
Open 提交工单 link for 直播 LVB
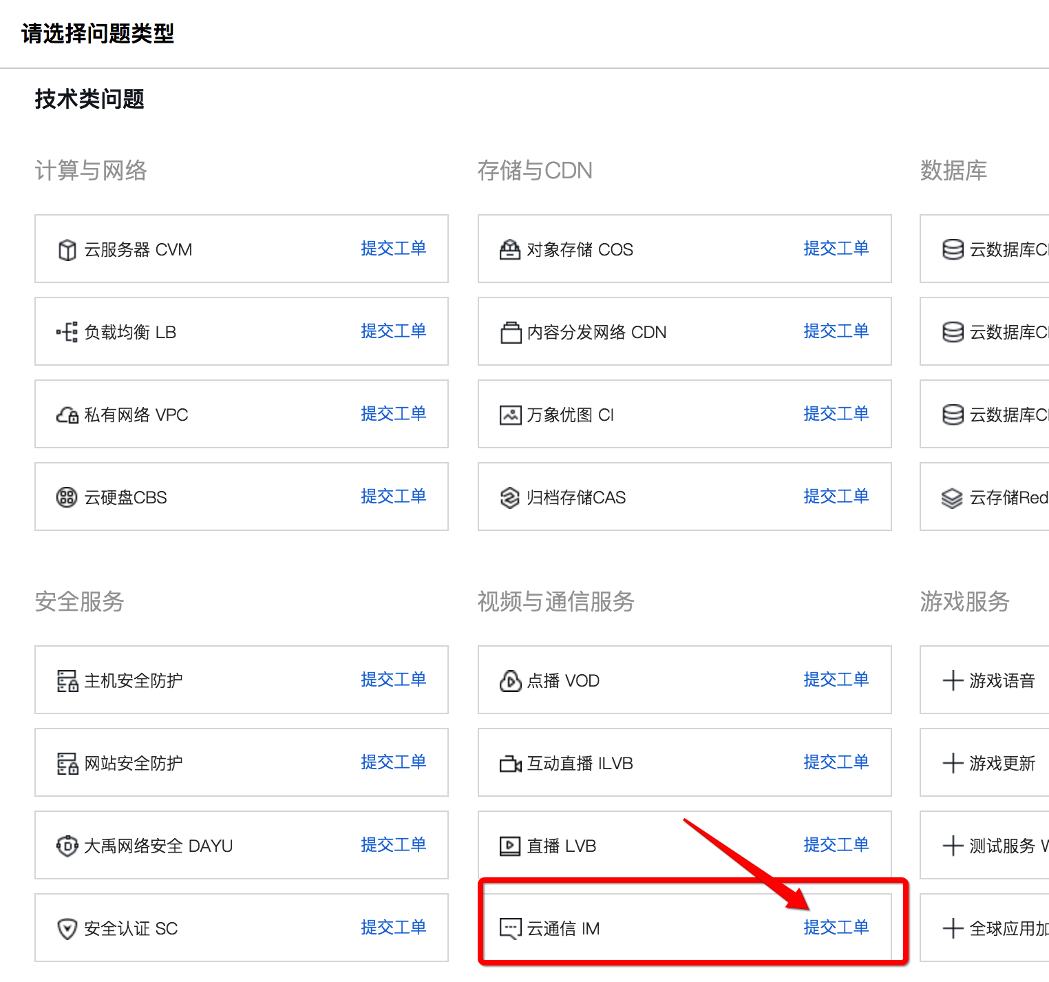tap(836, 845)
